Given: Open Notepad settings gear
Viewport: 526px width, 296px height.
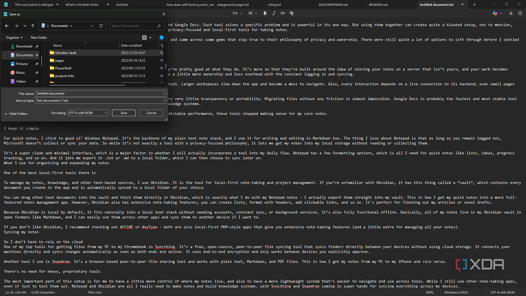Looking at the screenshot, I should [x=520, y=13].
